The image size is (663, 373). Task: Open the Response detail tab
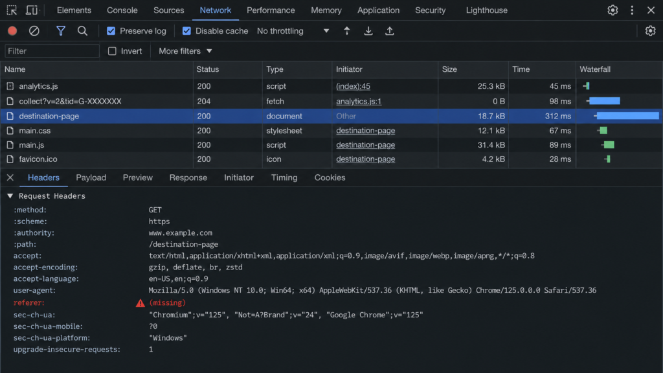pos(188,177)
